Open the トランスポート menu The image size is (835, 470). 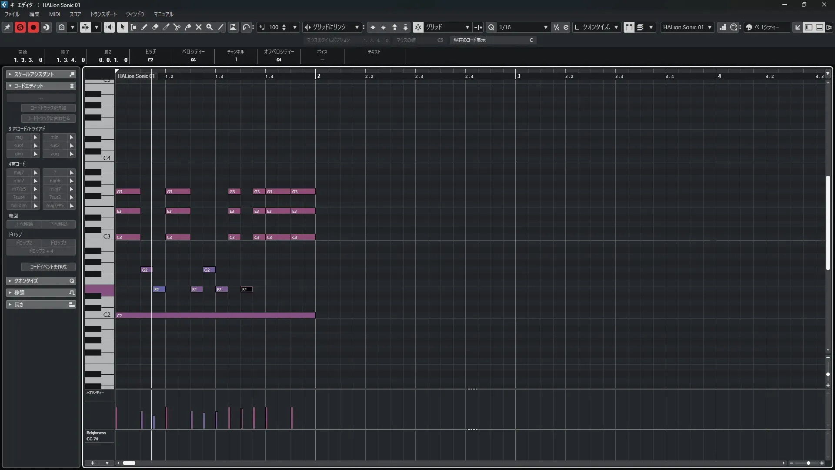point(104,14)
